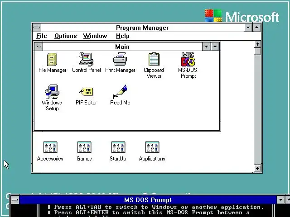The image size is (290, 217).
Task: Click Program Manager scrollbar down arrow
Action: [x=257, y=168]
